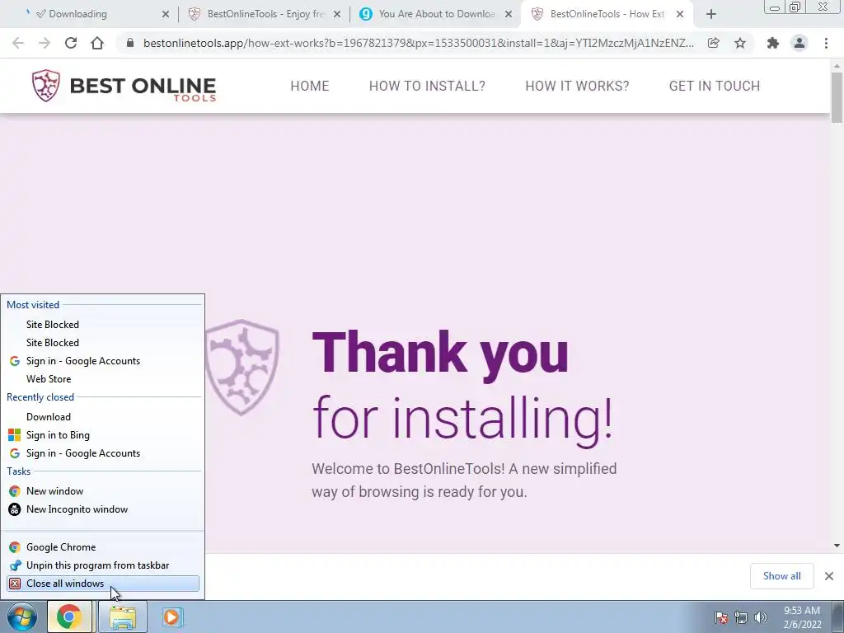Viewport: 844px width, 633px height.
Task: Open a new tab with the plus button
Action: coord(711,15)
